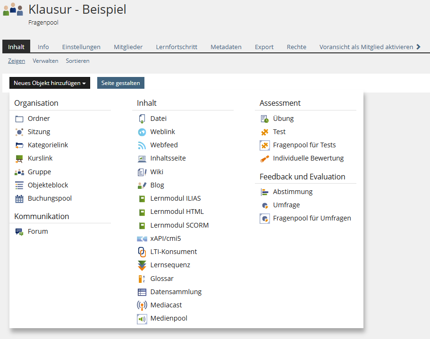Pick the Buchungspool calendar icon
This screenshot has width=430, height=339.
coord(19,199)
